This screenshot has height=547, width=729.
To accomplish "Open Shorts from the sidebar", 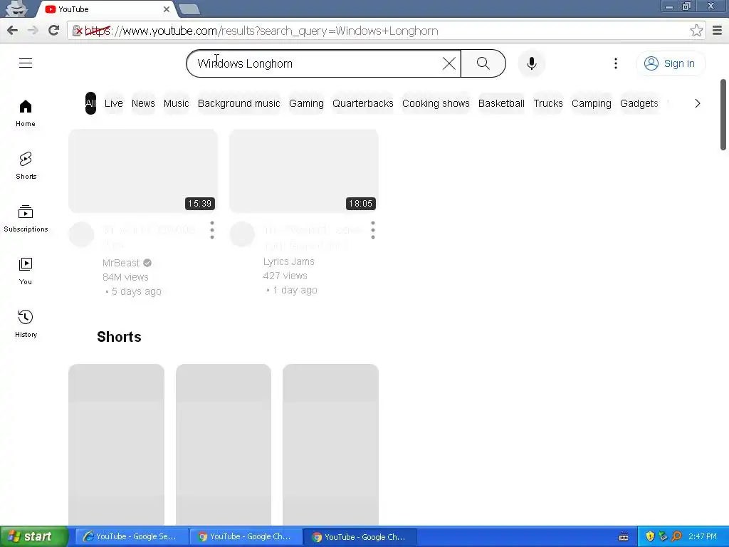I will pyautogui.click(x=26, y=166).
